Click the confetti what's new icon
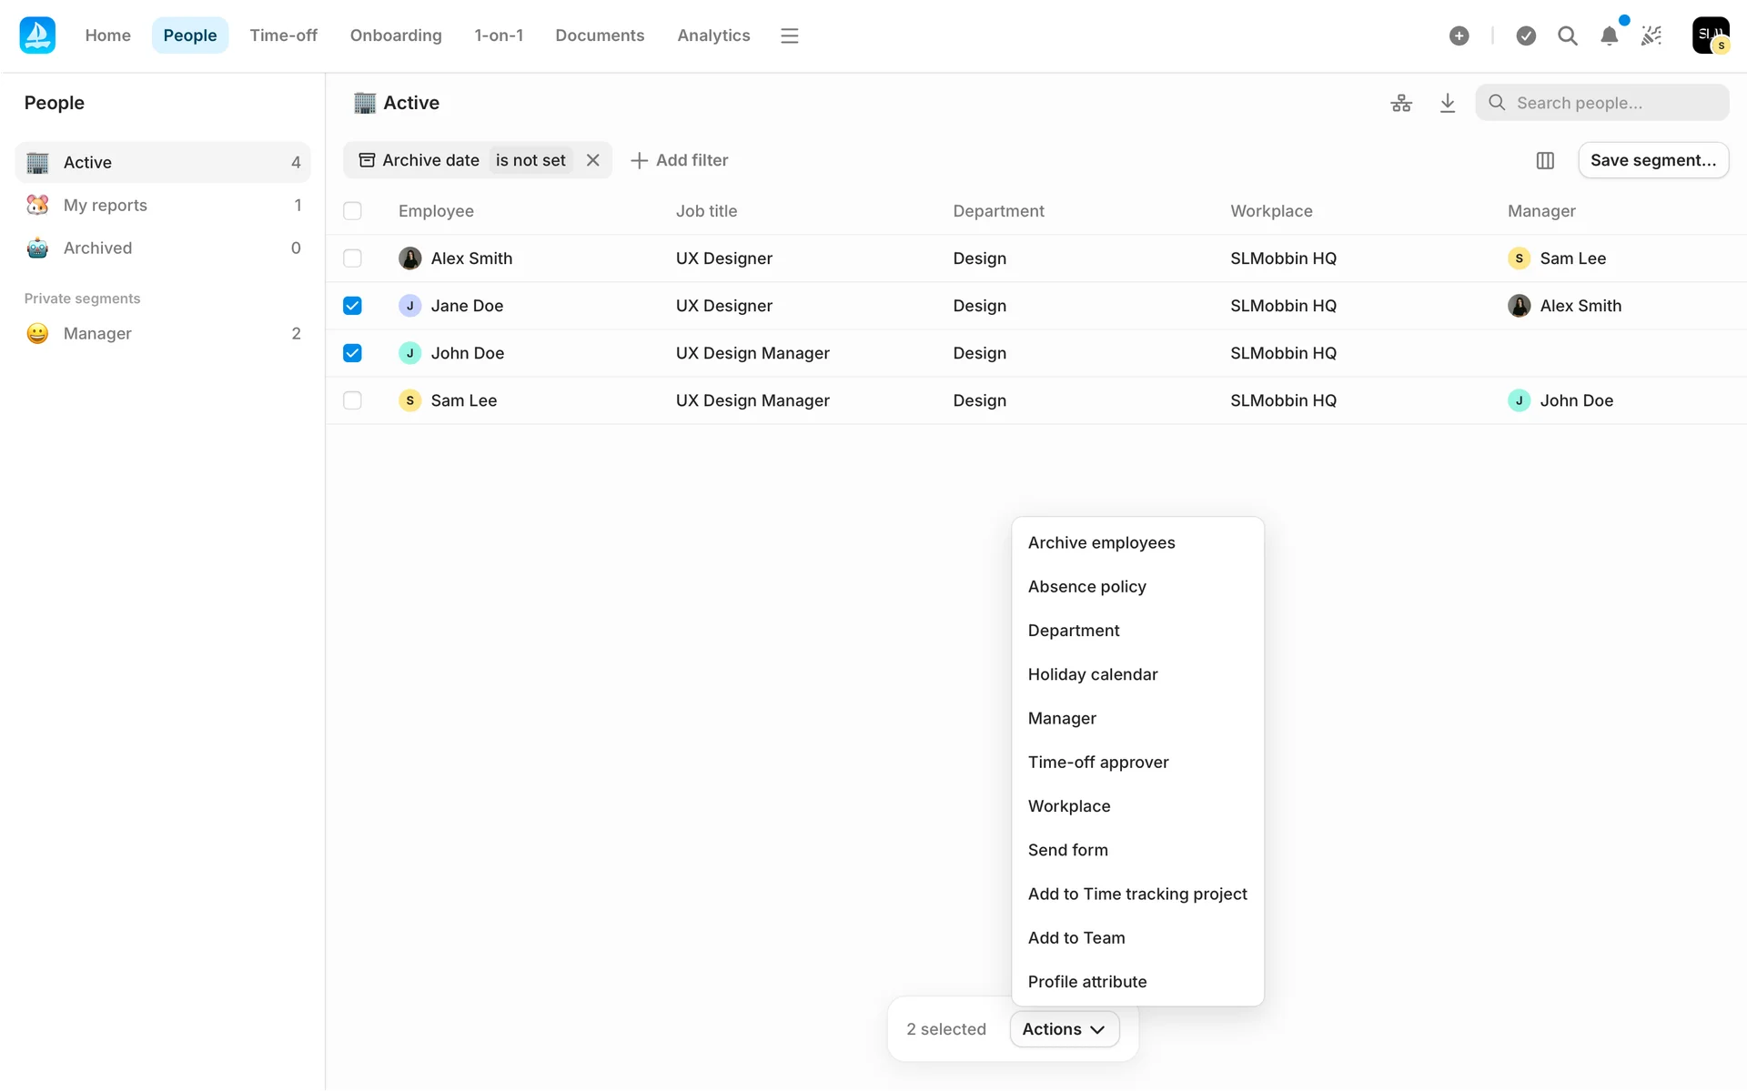Screen dimensions: 1747x1092 (1651, 35)
